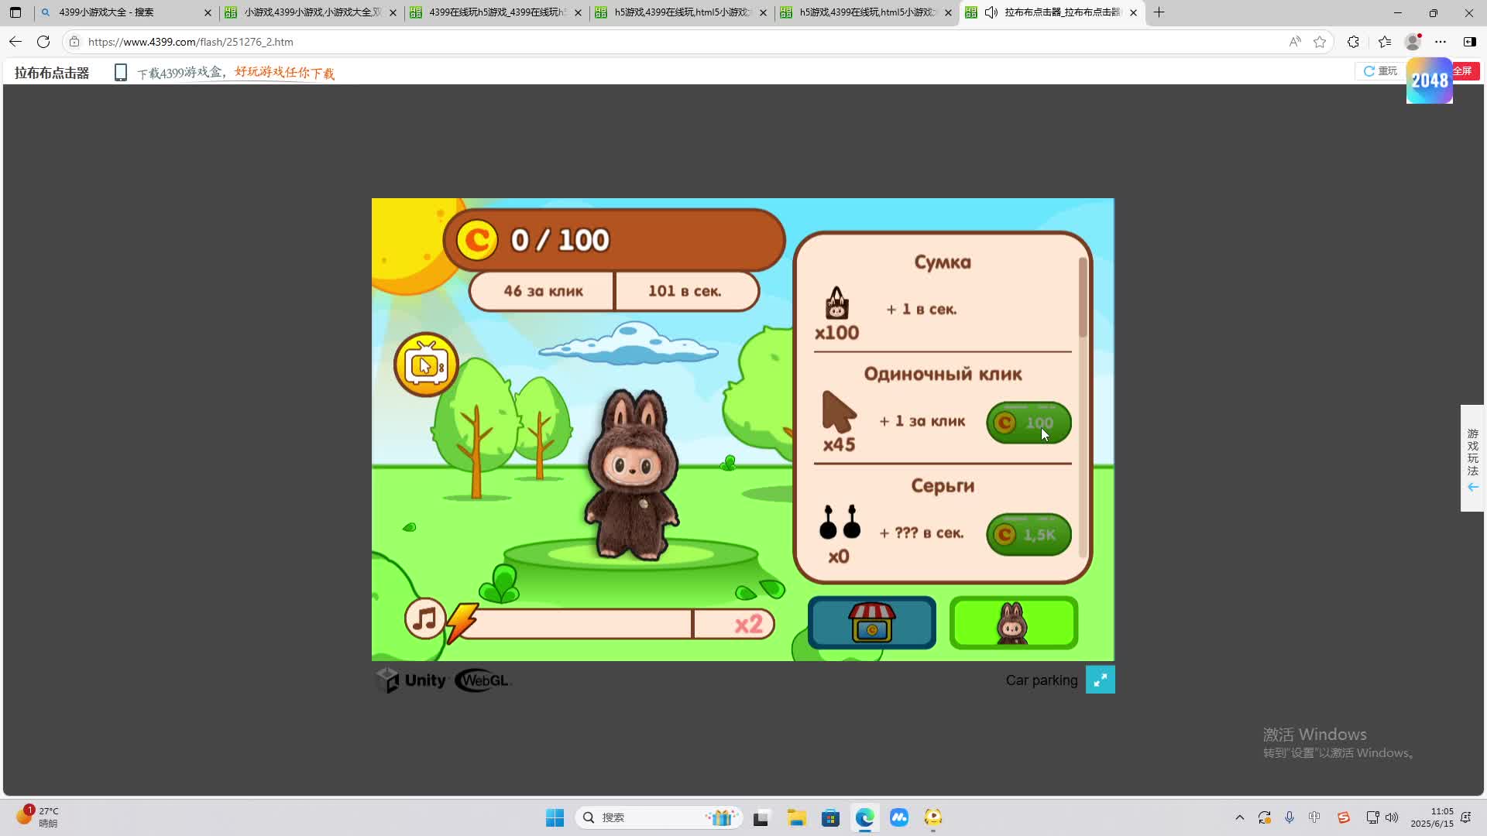Click the brown Labubu doll
1487x836 pixels.
click(633, 475)
